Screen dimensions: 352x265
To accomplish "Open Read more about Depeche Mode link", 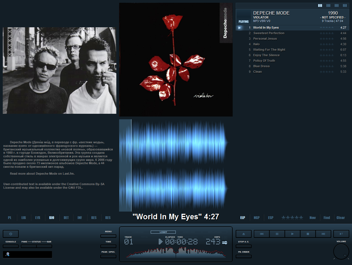I will click(x=42, y=174).
